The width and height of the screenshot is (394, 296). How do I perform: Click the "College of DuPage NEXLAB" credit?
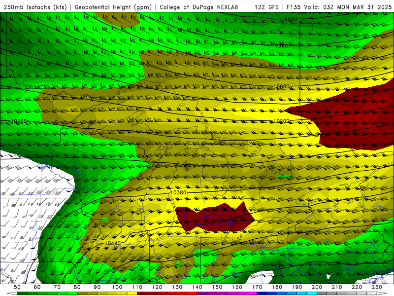click(199, 7)
